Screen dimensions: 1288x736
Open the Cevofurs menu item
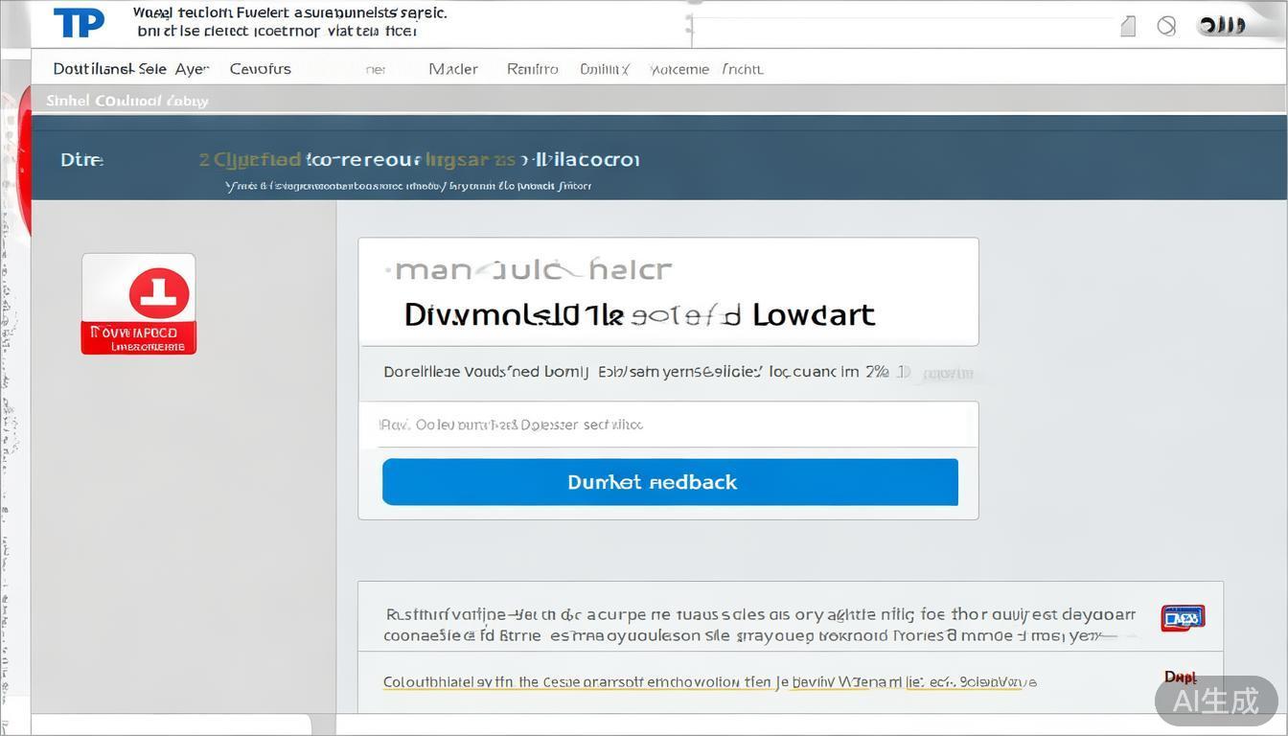point(260,69)
